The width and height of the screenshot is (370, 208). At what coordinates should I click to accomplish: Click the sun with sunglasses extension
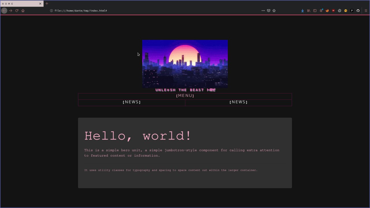346,11
